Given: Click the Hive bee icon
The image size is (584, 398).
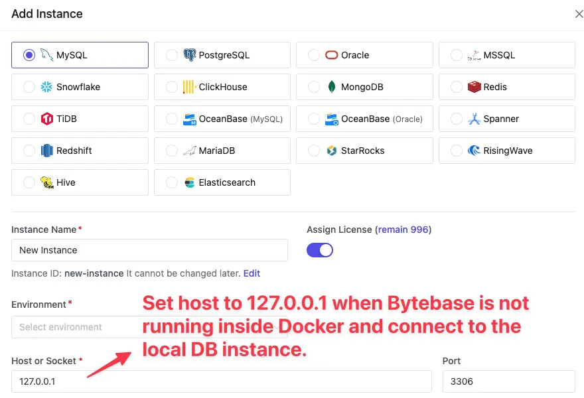Looking at the screenshot, I should [46, 182].
